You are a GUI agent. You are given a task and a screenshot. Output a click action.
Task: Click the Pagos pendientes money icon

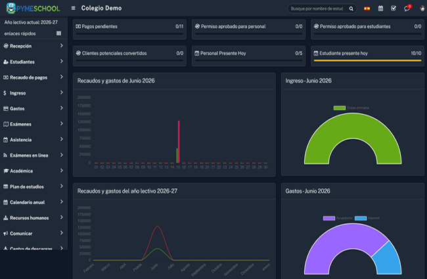[78, 26]
